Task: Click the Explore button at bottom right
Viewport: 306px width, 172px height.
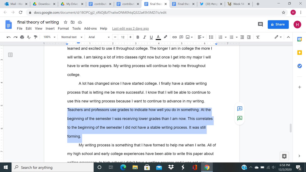Action: pos(285,156)
